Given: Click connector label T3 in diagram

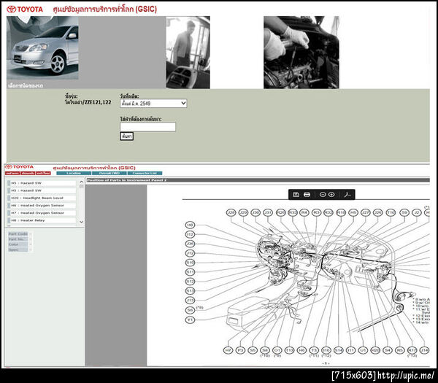Looking at the screenshot, I should (314, 350).
